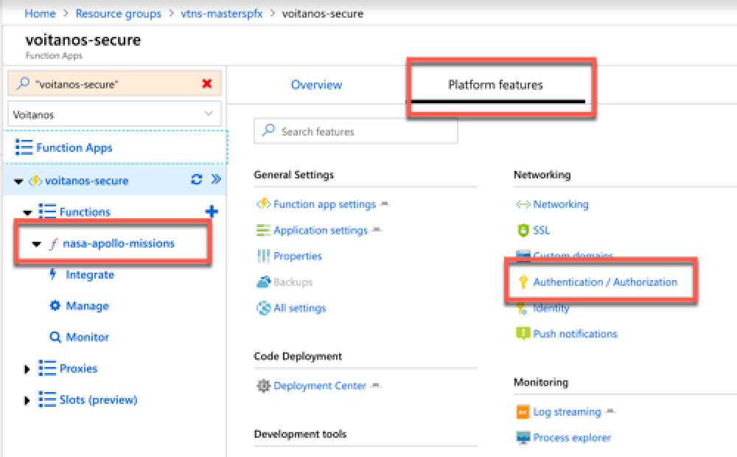Click the Backups cloud icon
The height and width of the screenshot is (457, 737).
[x=264, y=282]
